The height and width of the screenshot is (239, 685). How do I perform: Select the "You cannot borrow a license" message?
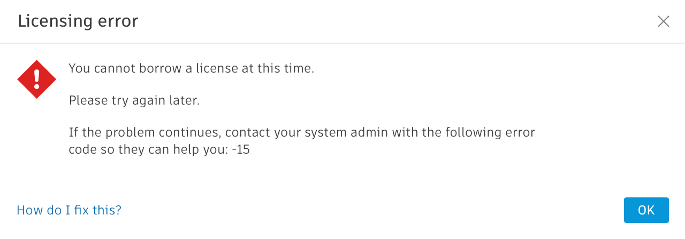(191, 68)
